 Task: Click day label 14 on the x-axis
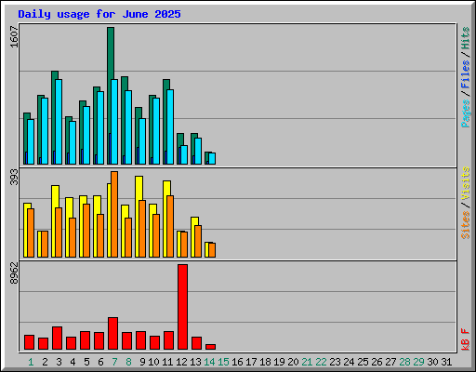point(209,362)
